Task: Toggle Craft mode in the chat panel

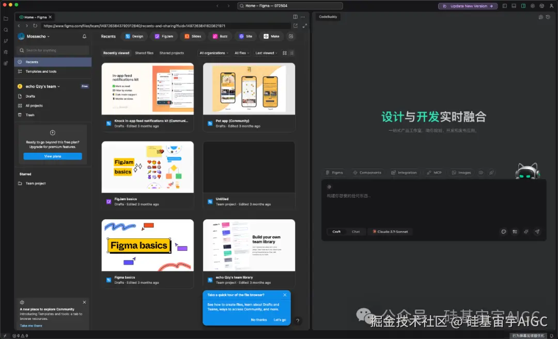Action: coord(337,232)
